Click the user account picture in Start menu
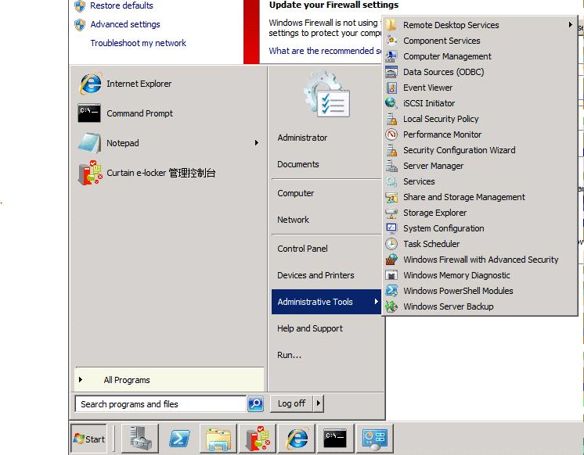 click(326, 94)
